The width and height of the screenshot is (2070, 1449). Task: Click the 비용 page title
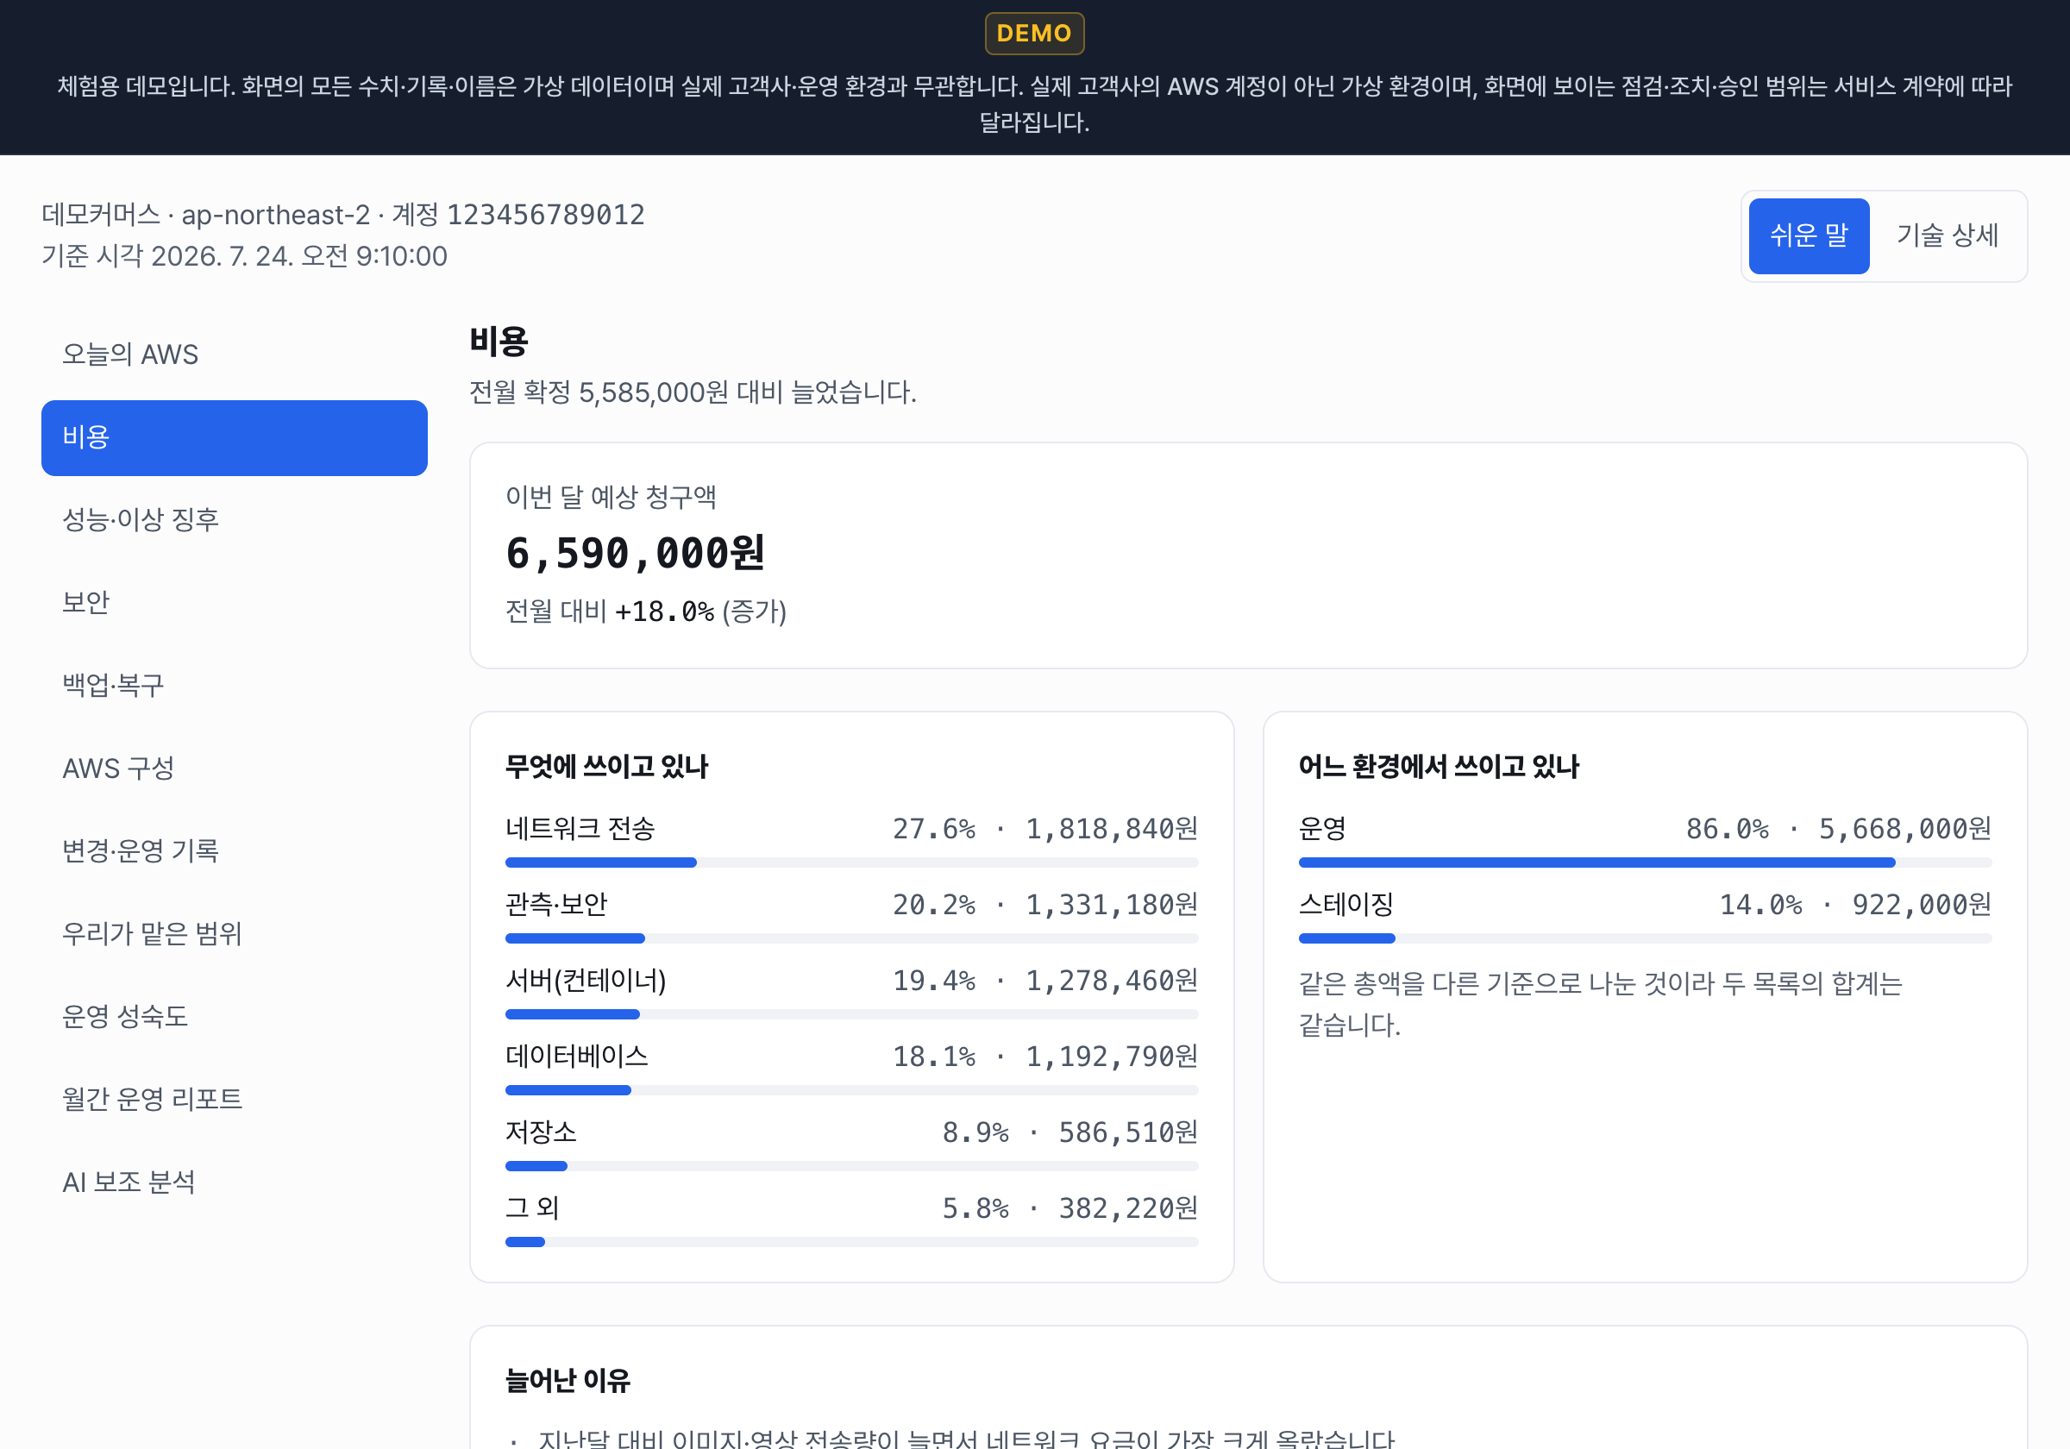pyautogui.click(x=499, y=341)
